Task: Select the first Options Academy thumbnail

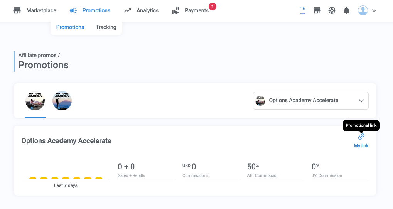Action: point(35,101)
